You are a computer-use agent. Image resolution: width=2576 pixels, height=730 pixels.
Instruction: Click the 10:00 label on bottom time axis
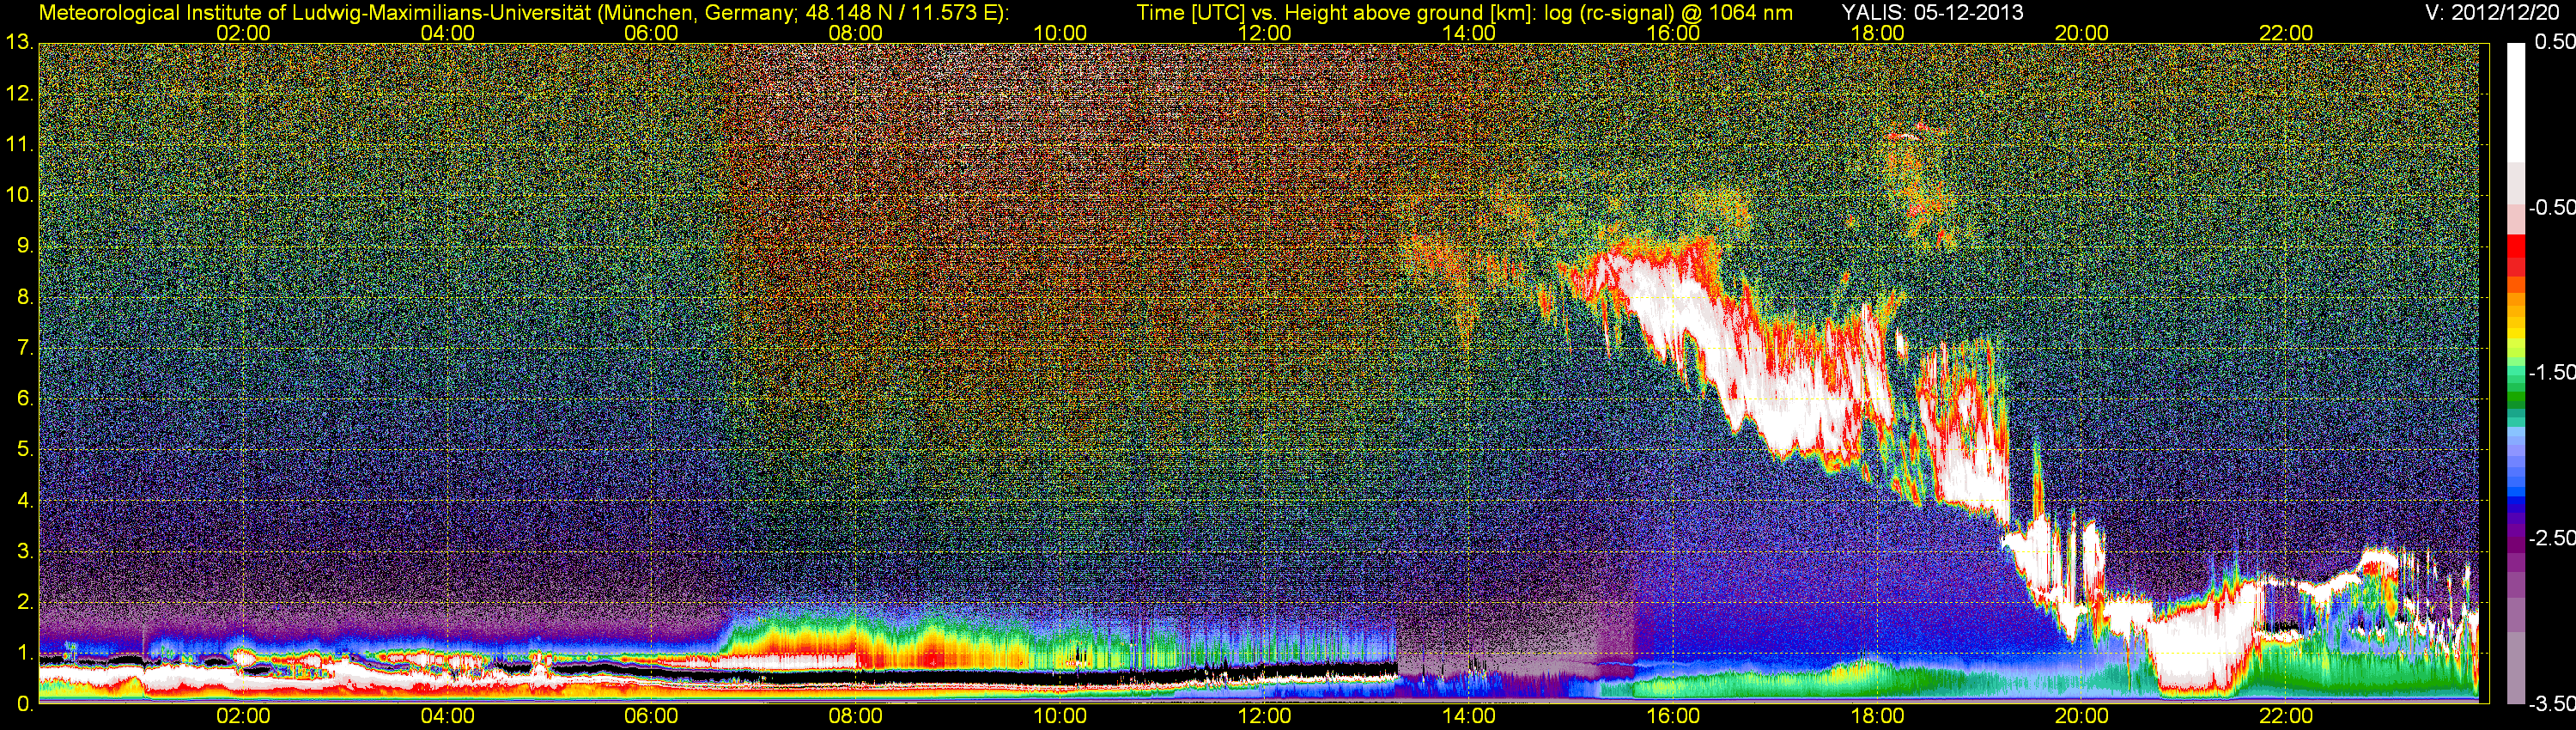click(x=1060, y=716)
